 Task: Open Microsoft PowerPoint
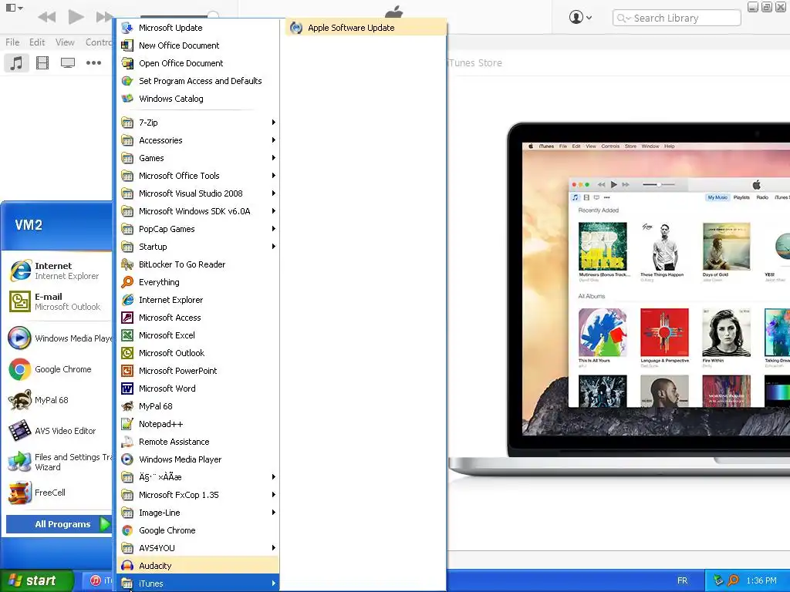point(197,371)
